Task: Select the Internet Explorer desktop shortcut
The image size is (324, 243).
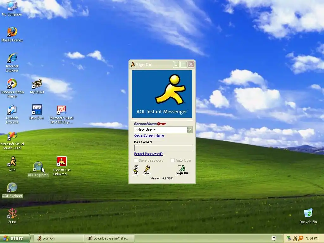Action: coord(12,62)
